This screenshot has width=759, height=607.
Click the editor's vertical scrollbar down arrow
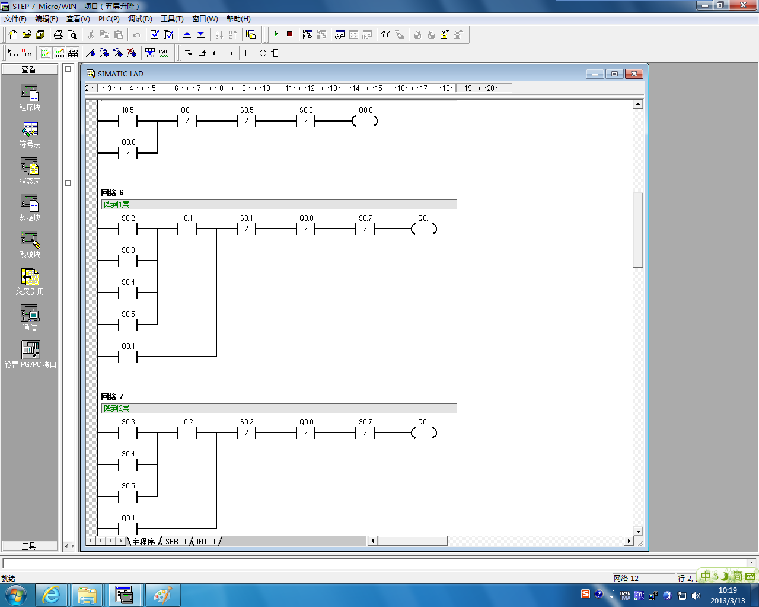pos(638,531)
